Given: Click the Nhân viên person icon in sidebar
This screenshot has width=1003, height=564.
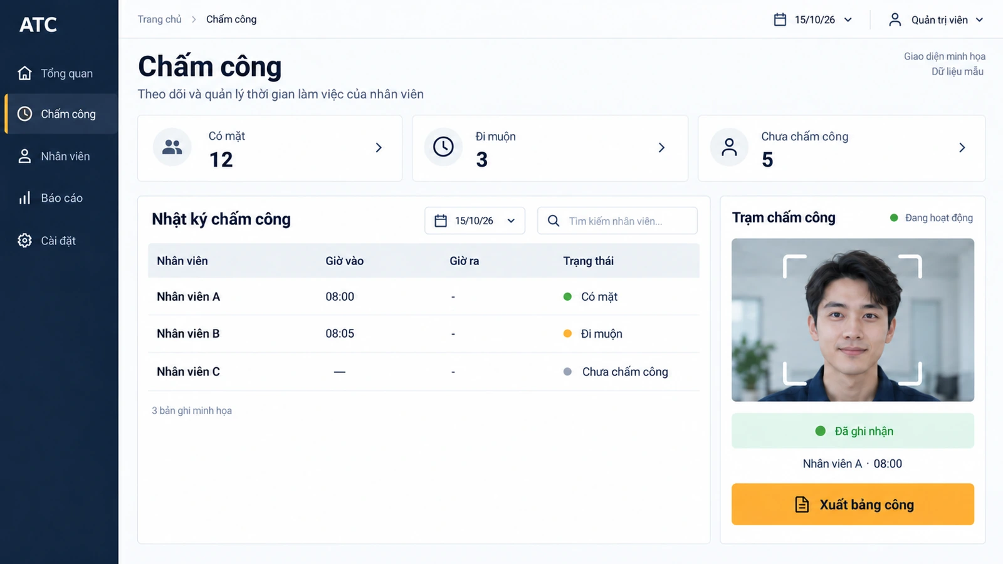Looking at the screenshot, I should coord(24,156).
